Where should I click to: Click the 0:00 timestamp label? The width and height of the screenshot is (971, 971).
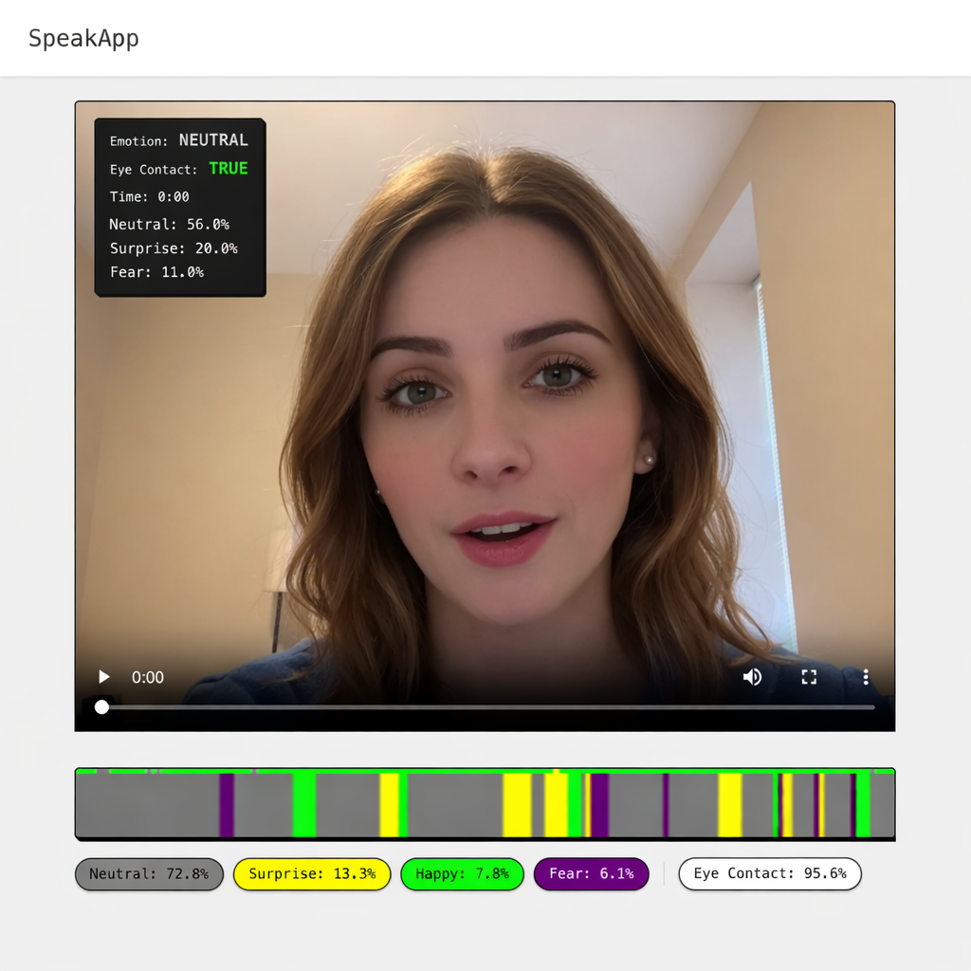147,677
